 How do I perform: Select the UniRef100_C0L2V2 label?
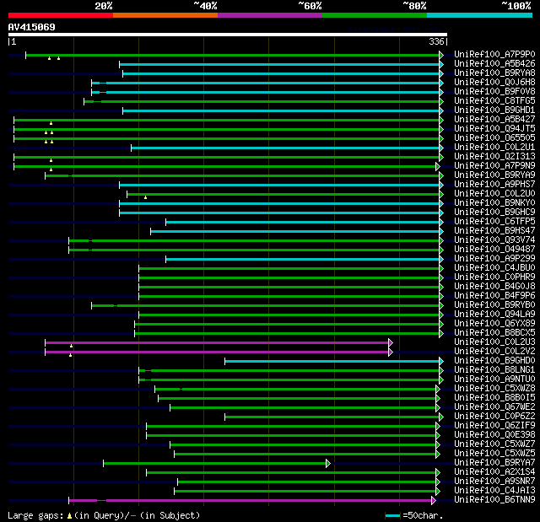click(x=494, y=352)
